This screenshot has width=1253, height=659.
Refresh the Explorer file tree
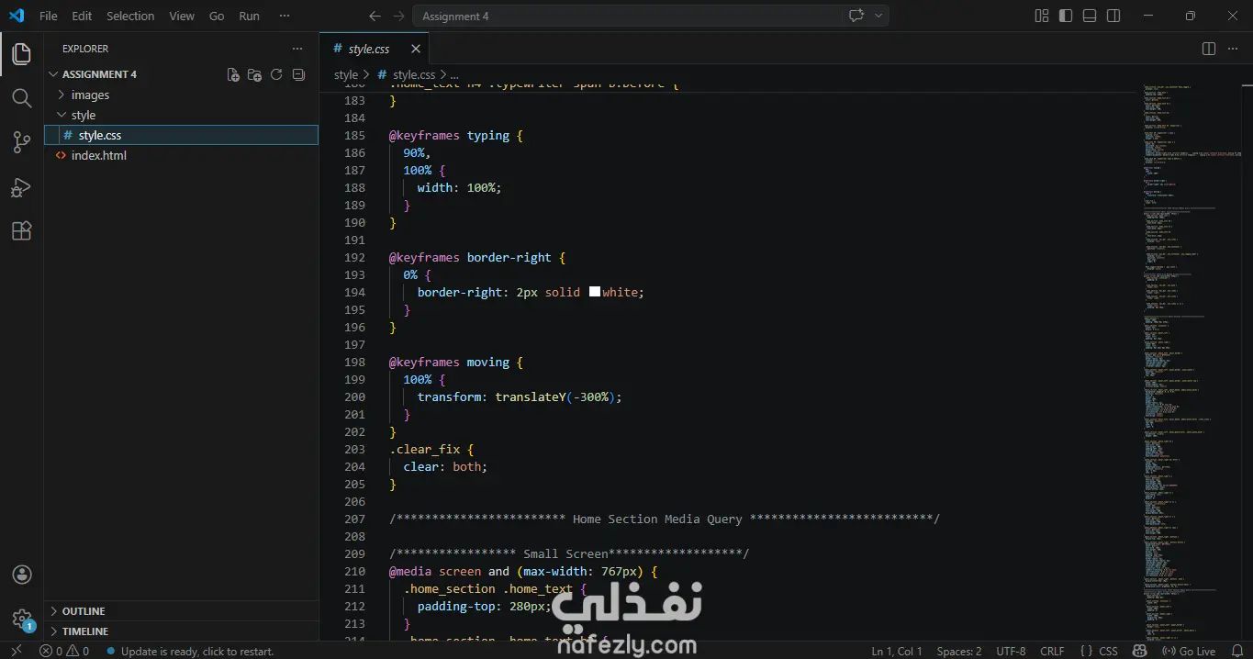276,74
